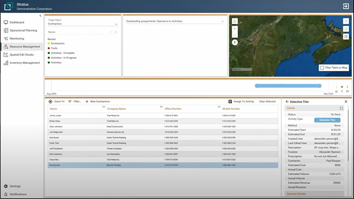The width and height of the screenshot is (354, 199).
Task: Select recent item Activities - Complete
Action: click(x=62, y=53)
